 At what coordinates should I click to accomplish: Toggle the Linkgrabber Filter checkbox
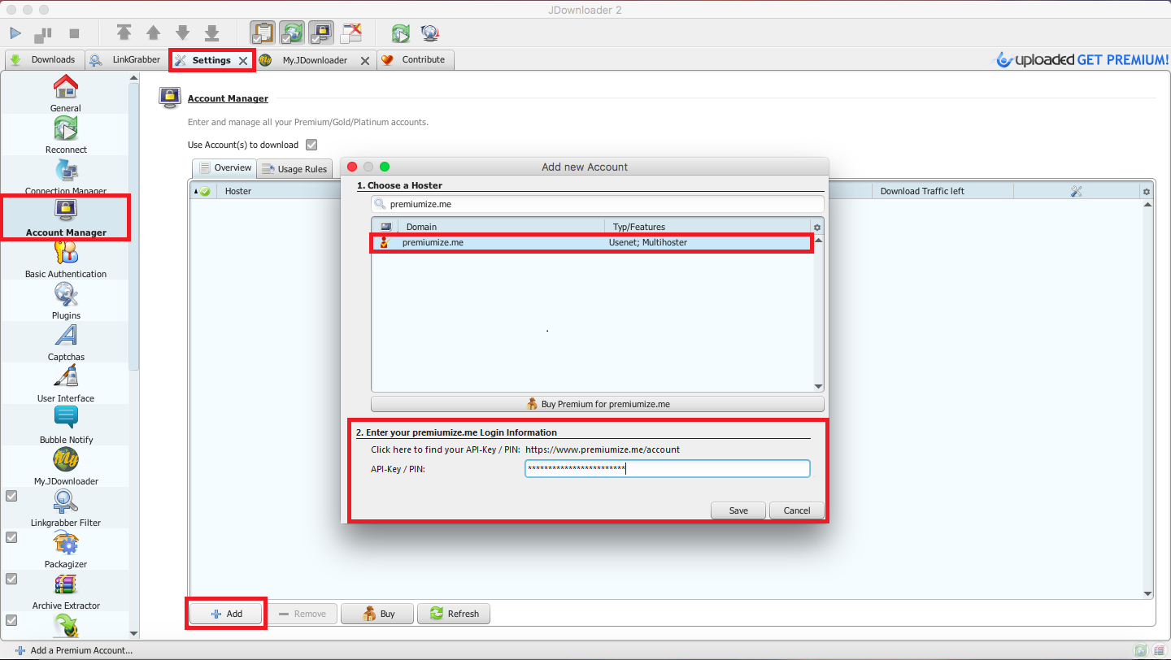click(x=11, y=496)
